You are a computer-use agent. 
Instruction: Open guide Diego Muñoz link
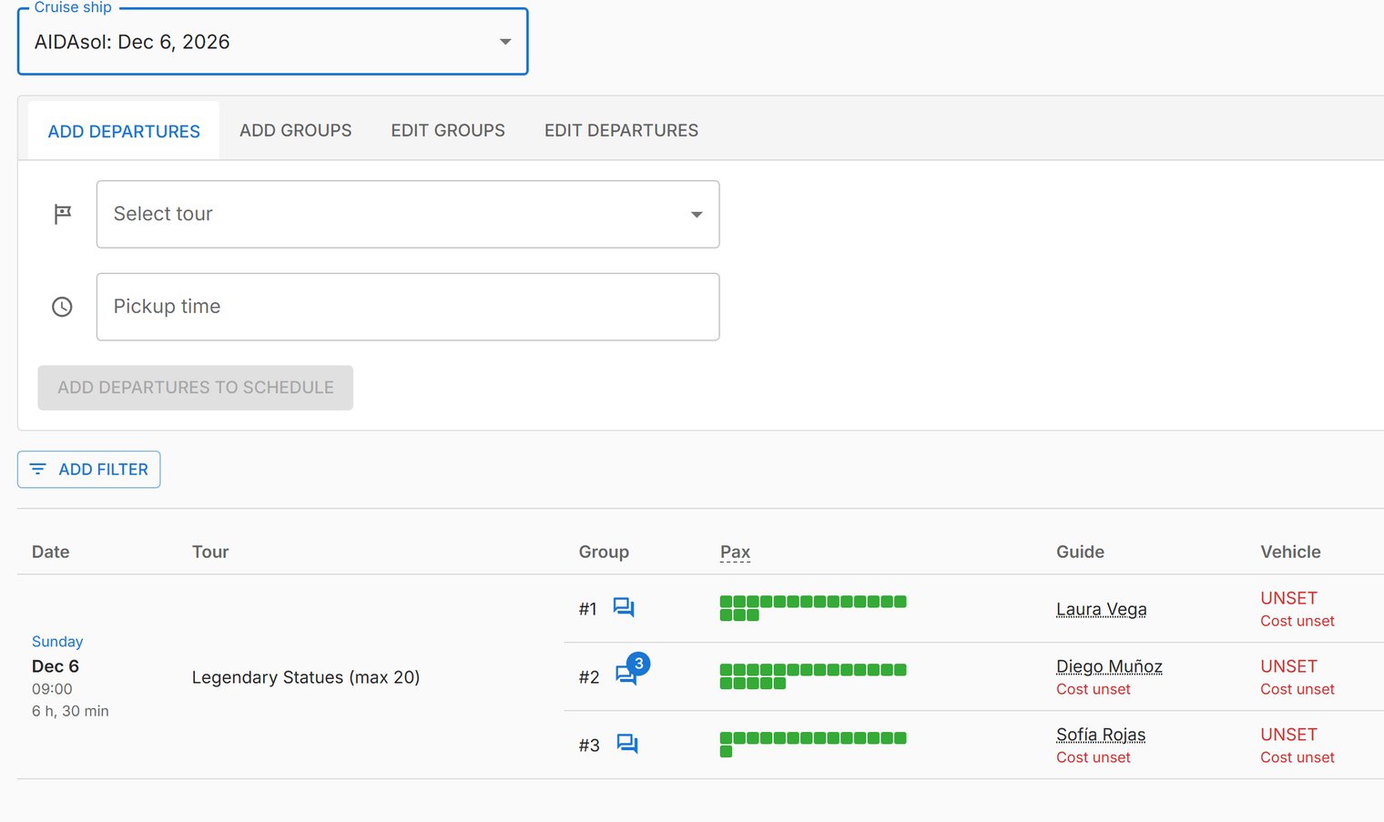coord(1109,666)
